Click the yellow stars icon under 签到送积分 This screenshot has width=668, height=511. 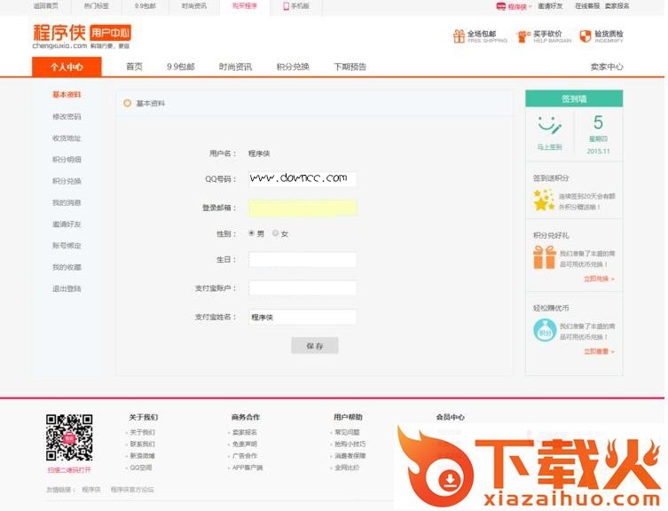[x=544, y=201]
